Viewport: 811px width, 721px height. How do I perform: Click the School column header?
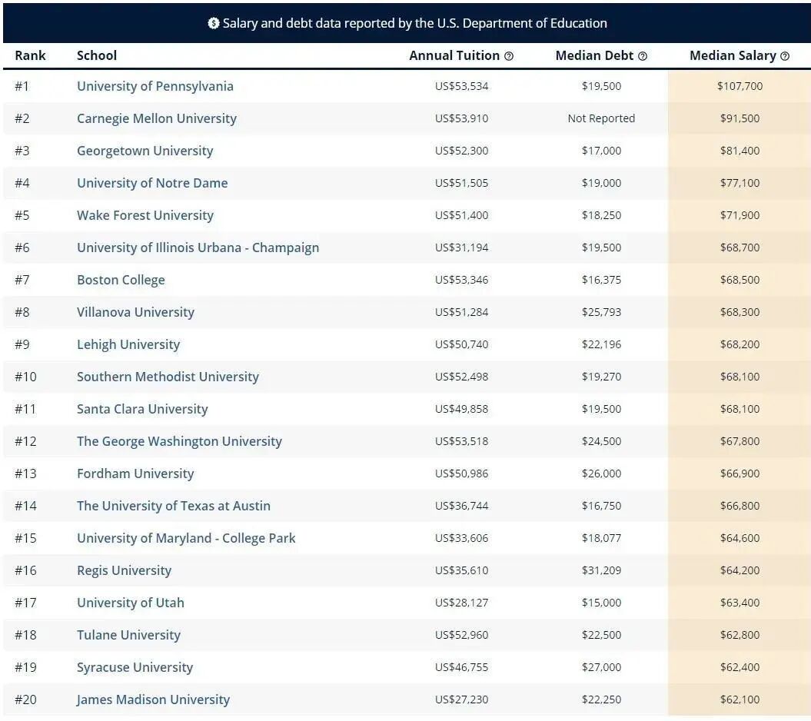pos(97,56)
